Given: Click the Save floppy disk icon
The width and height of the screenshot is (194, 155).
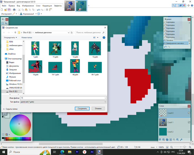Looking at the screenshot, I should [x=9, y=10].
